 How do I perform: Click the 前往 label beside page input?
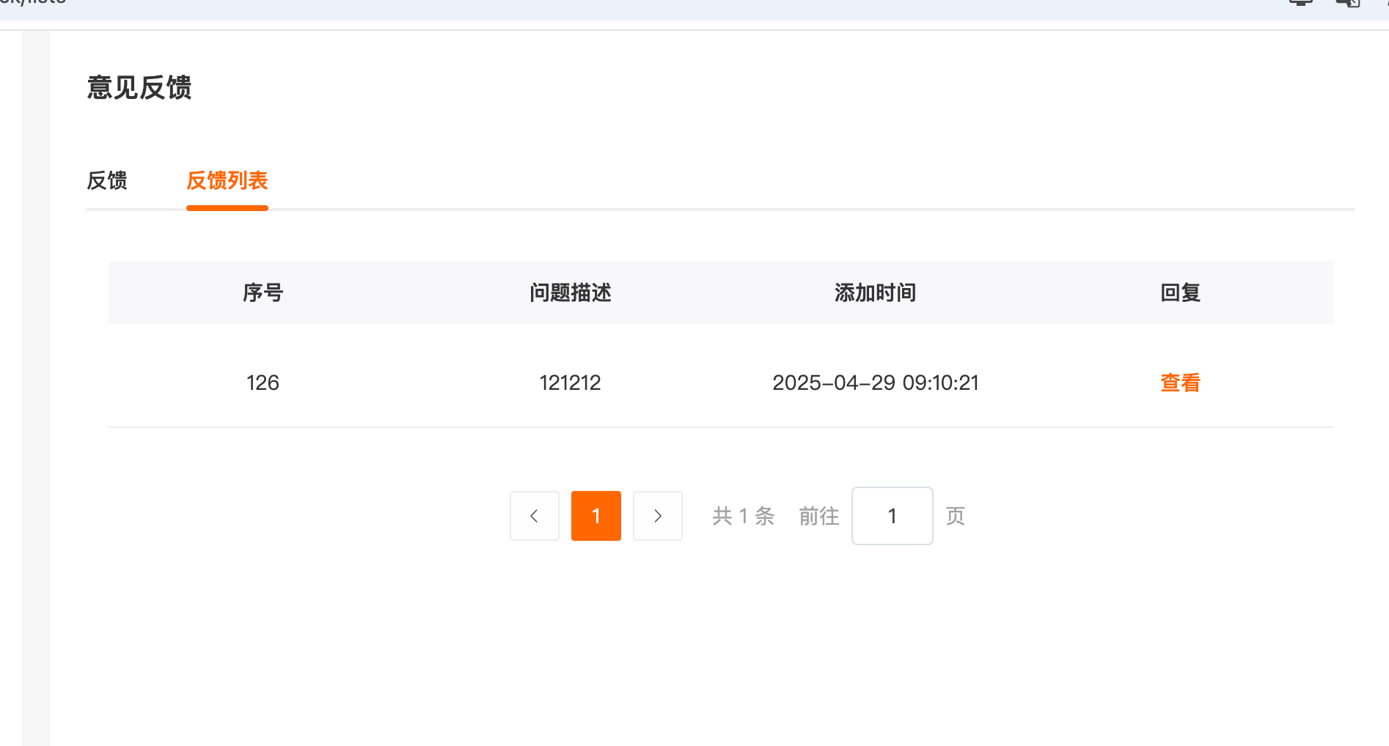coord(818,516)
